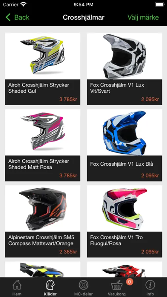Tap the 3 785kr price of Shaded Gul
Screen dimensions: 167x297
point(68,99)
